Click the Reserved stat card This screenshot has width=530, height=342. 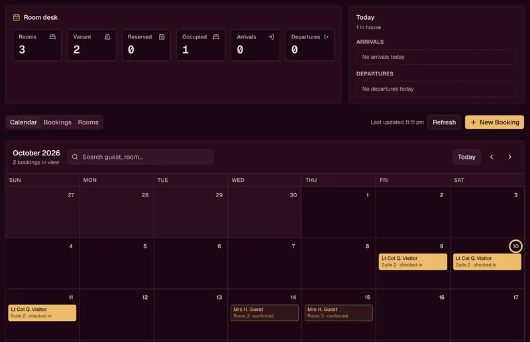146,45
